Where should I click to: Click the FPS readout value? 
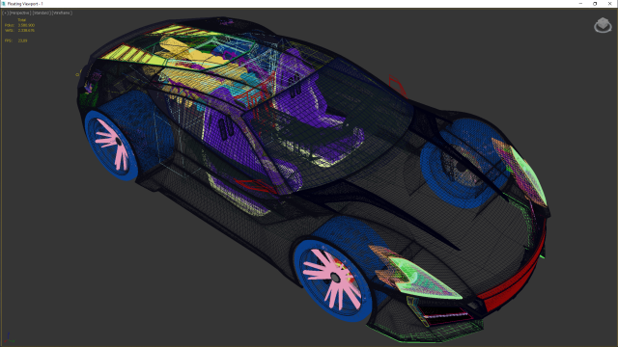[x=22, y=40]
